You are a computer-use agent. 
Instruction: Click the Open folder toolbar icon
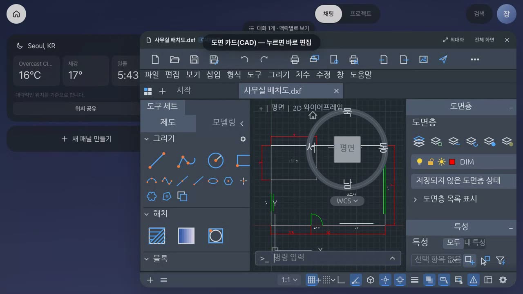pyautogui.click(x=175, y=60)
